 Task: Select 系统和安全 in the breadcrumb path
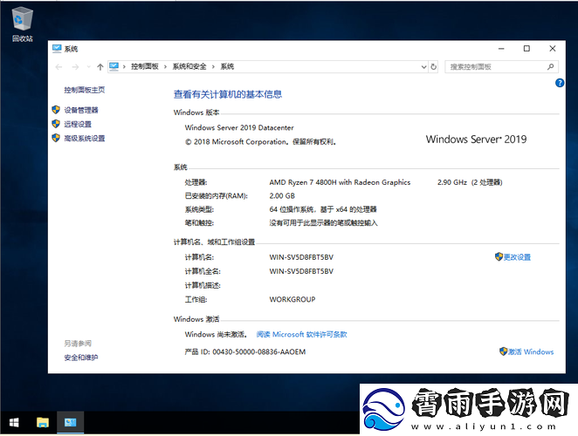pos(189,66)
